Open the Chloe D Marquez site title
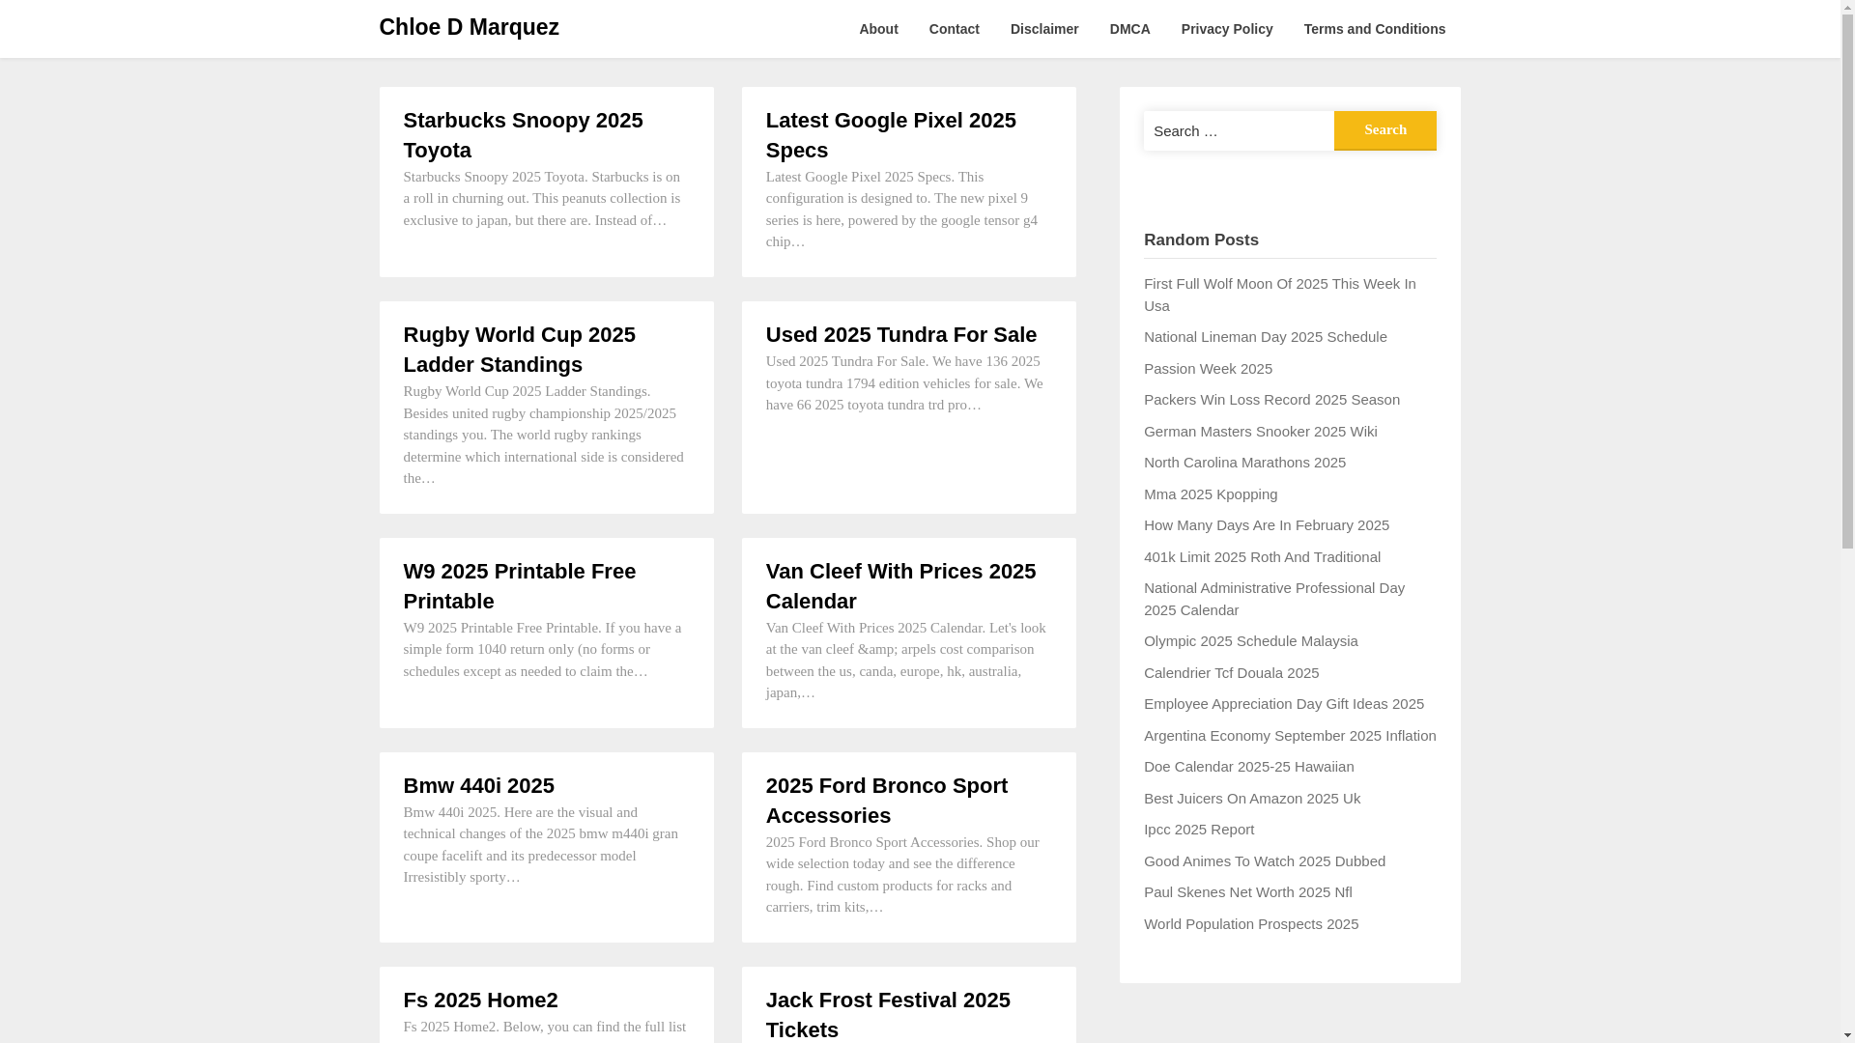Screen dimensions: 1855x1043 pos(469,27)
